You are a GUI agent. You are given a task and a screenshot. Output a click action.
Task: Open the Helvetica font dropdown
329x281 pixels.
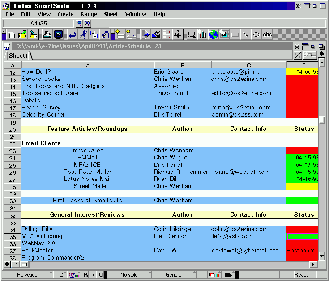[27, 275]
